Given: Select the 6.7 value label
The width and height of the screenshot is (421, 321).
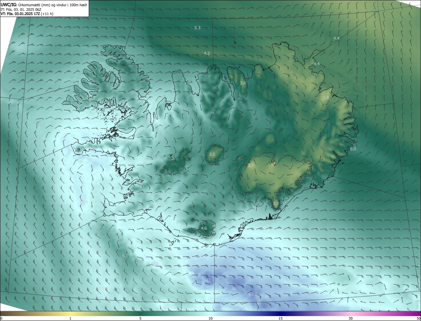Looking at the screenshot, I should click(125, 256).
